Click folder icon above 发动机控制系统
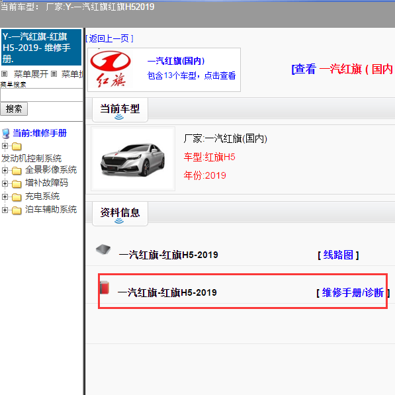The width and height of the screenshot is (395, 395). coord(17,146)
